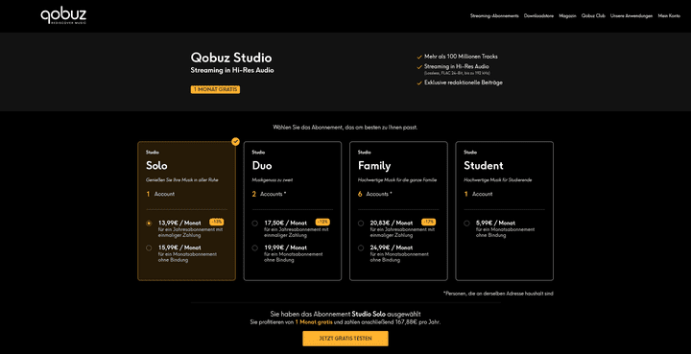The height and width of the screenshot is (354, 691).
Task: Click the Qobuz Studio heading
Action: point(231,58)
